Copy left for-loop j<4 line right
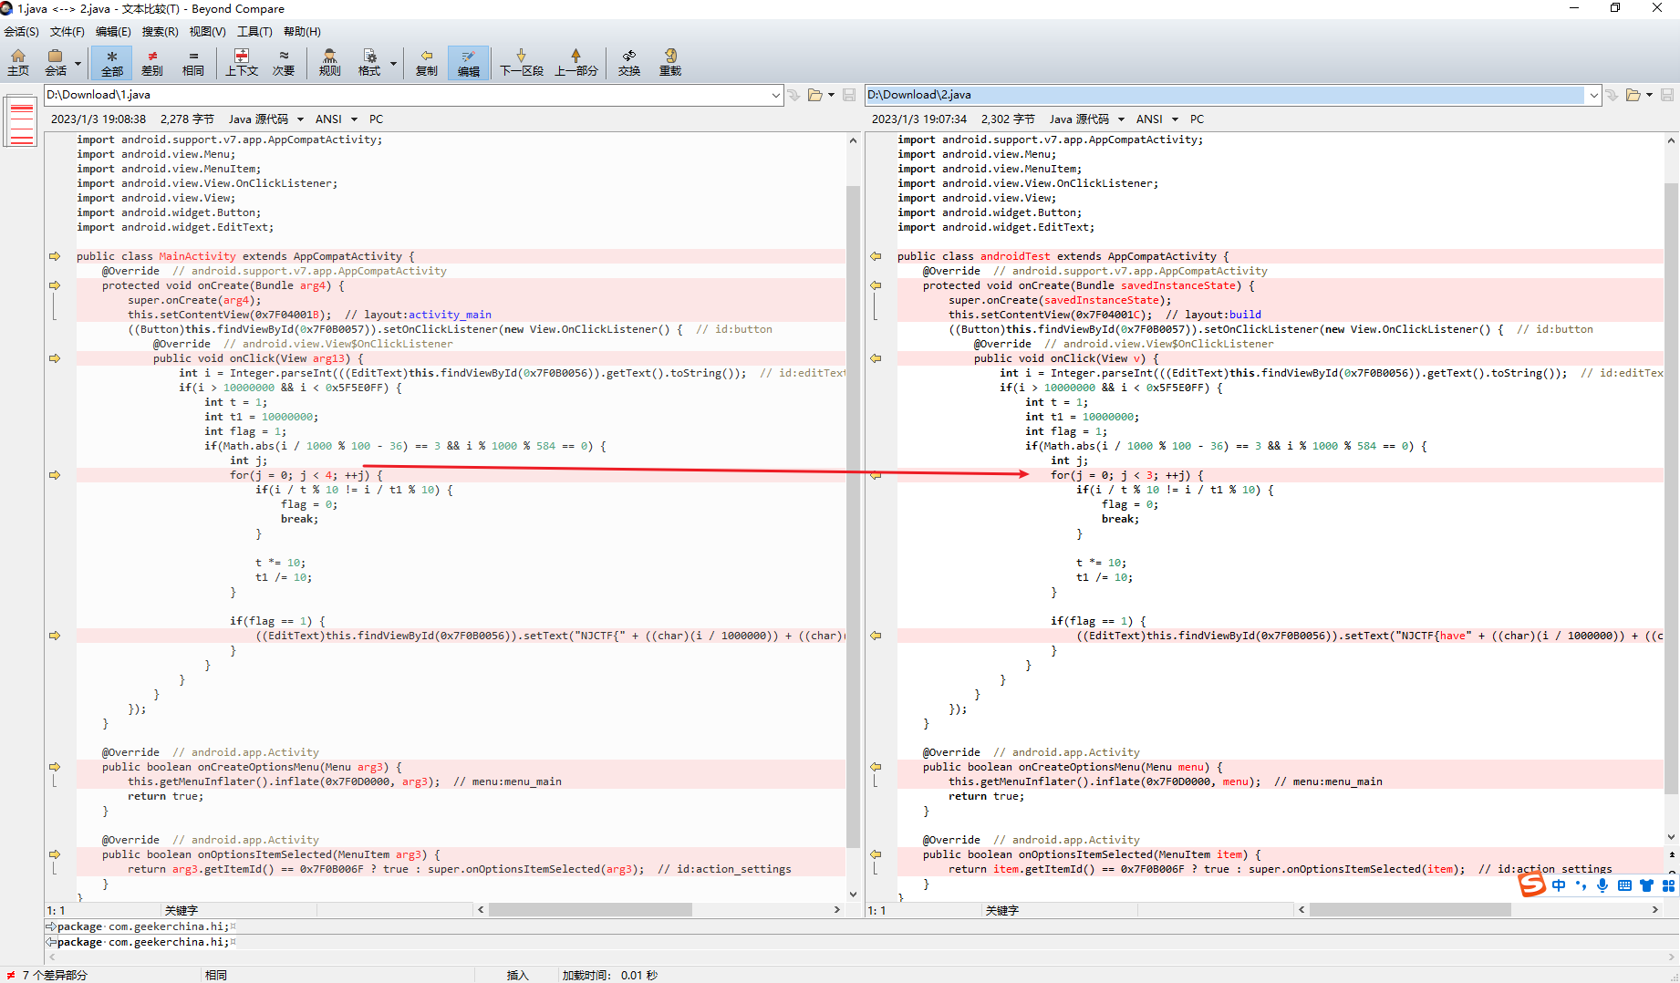This screenshot has height=983, width=1680. coord(55,475)
